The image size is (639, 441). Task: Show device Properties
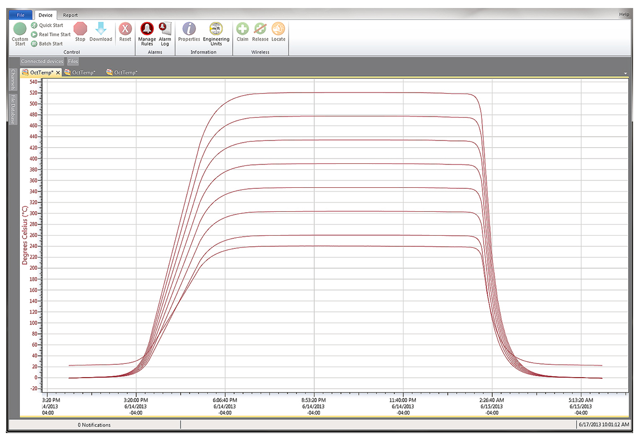[x=189, y=31]
